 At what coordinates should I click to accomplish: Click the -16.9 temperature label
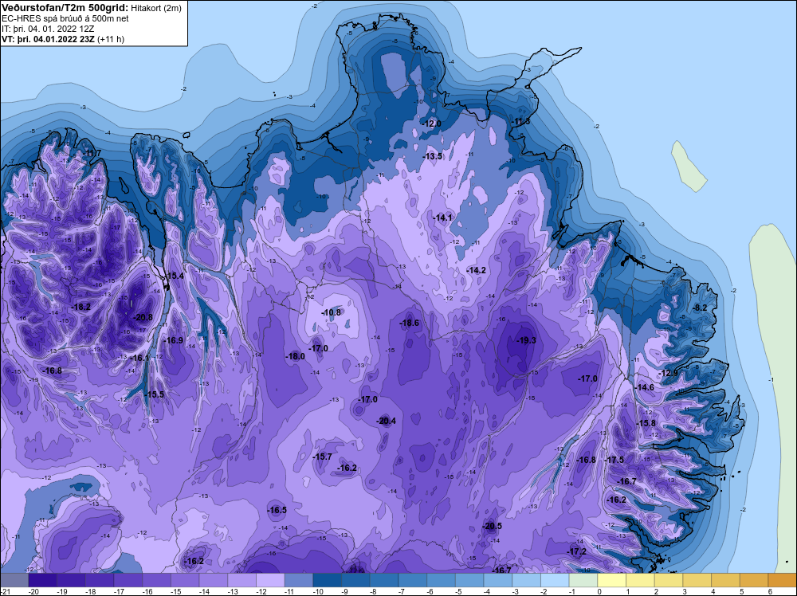coord(174,340)
